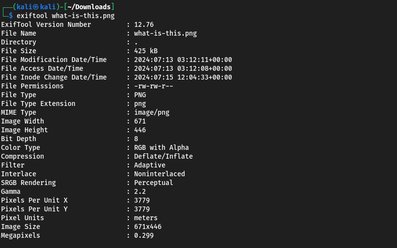Click the Interlace value Noninterlaced
The image size is (397, 248).
(x=160, y=174)
